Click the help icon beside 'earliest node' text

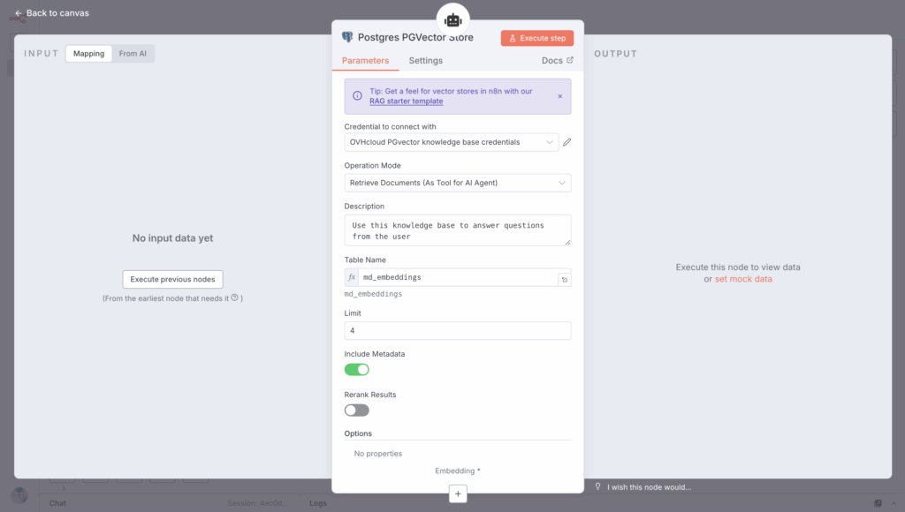tap(234, 298)
